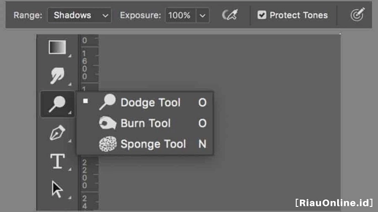
Task: Choose Burn Tool from the flyout menu
Action: click(145, 123)
